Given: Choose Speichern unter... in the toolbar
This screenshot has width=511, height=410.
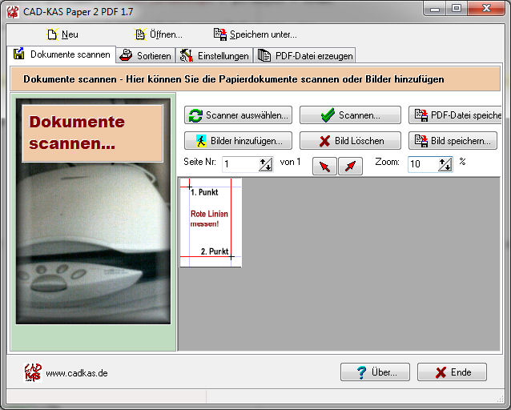Looking at the screenshot, I should (x=255, y=34).
